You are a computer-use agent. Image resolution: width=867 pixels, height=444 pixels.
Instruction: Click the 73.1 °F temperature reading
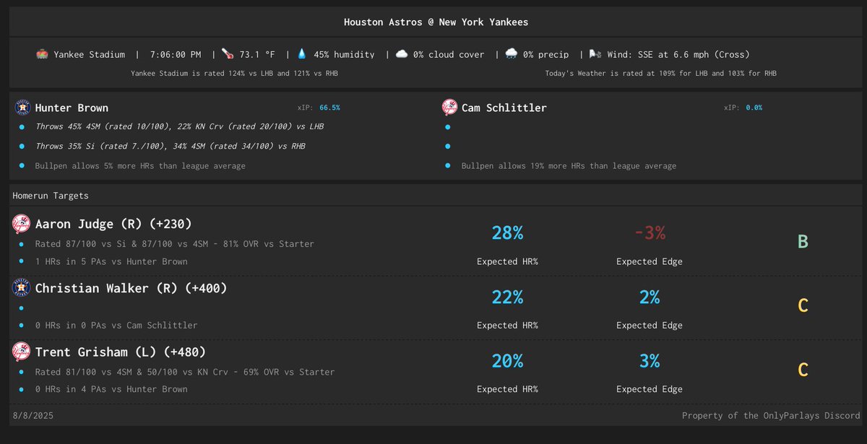click(x=257, y=55)
